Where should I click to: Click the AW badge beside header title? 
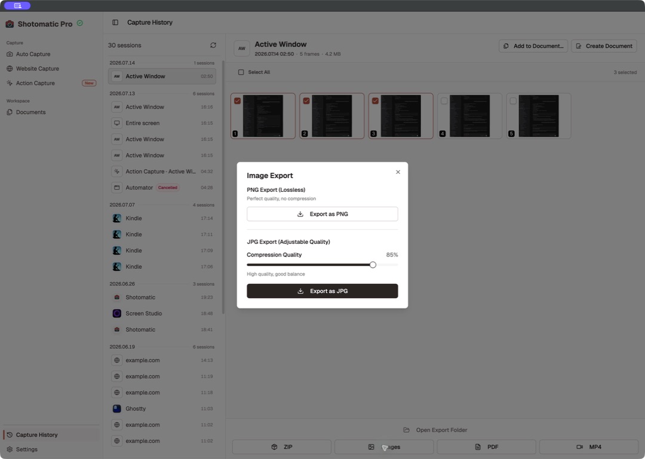tap(242, 48)
